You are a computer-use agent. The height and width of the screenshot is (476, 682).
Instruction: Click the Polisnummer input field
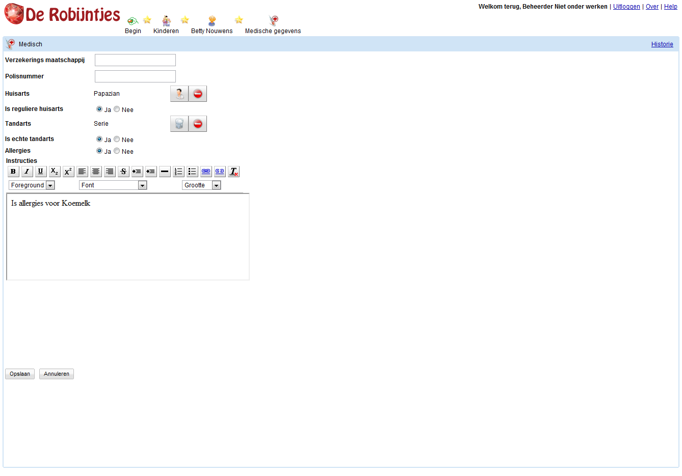[x=135, y=76]
